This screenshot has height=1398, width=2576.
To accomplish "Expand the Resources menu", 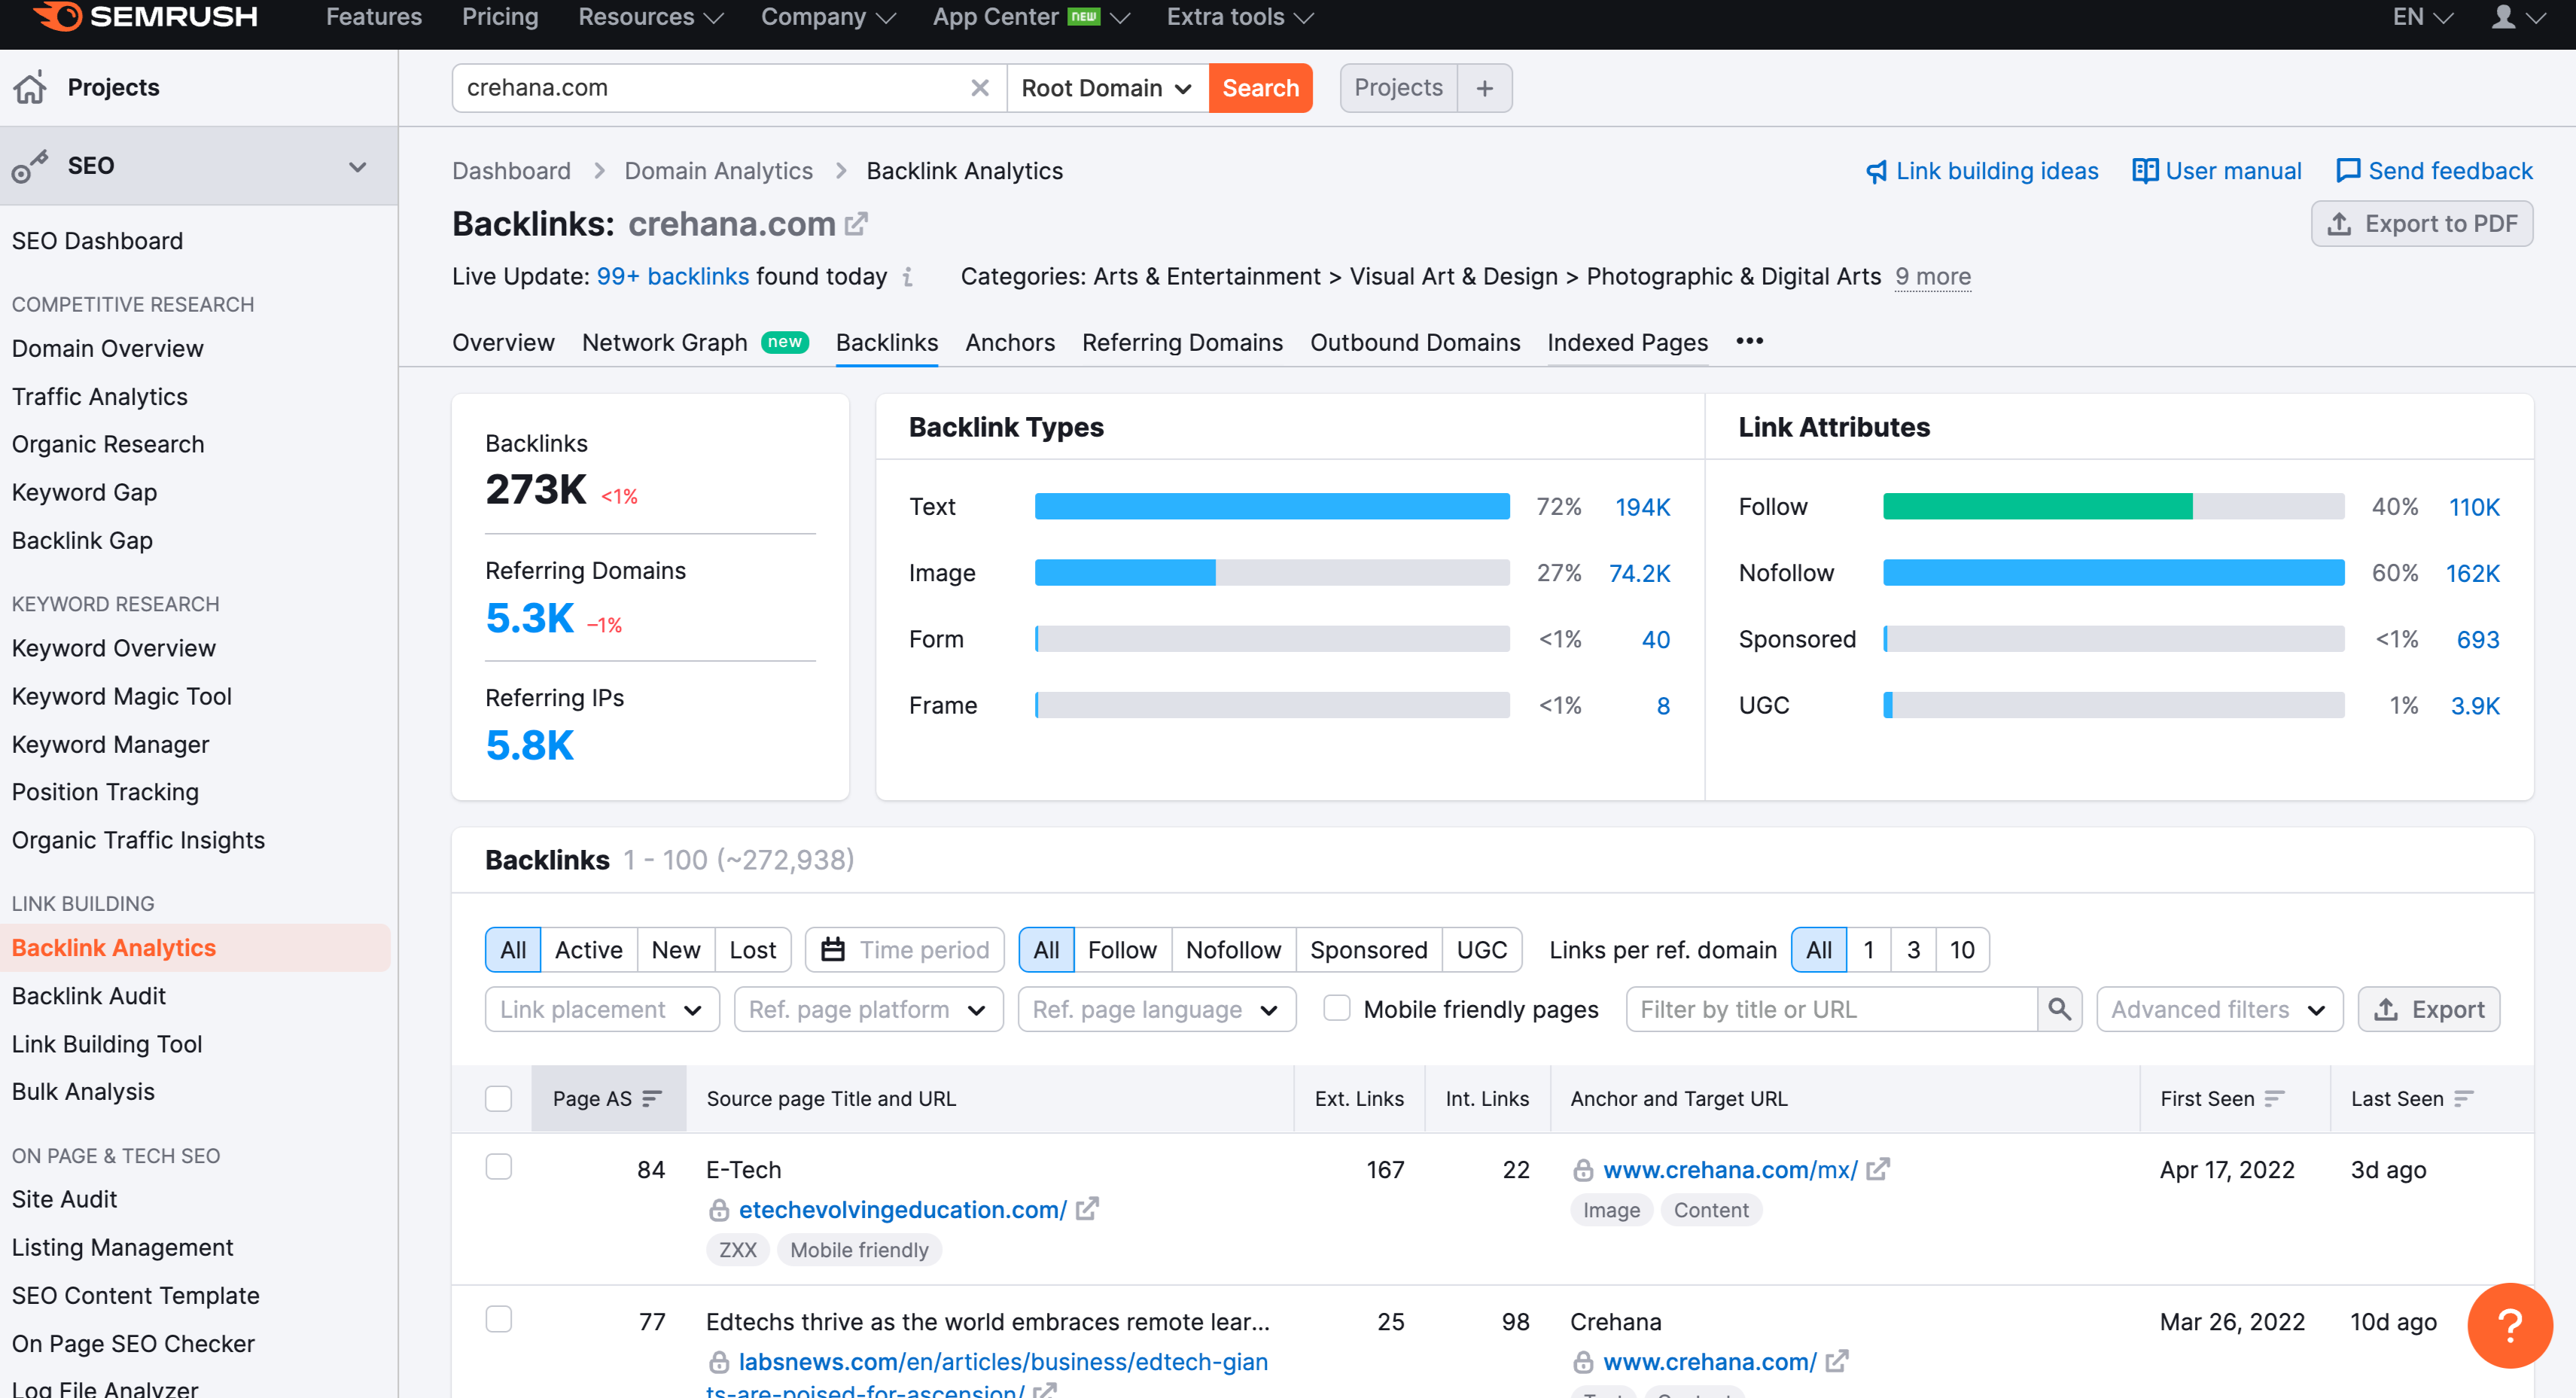I will 650,17.
